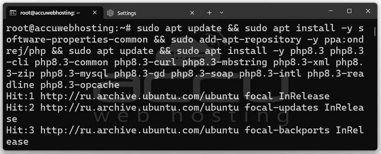Click the gear icon on Settings tab
This screenshot has height=154, width=381.
pos(110,13)
